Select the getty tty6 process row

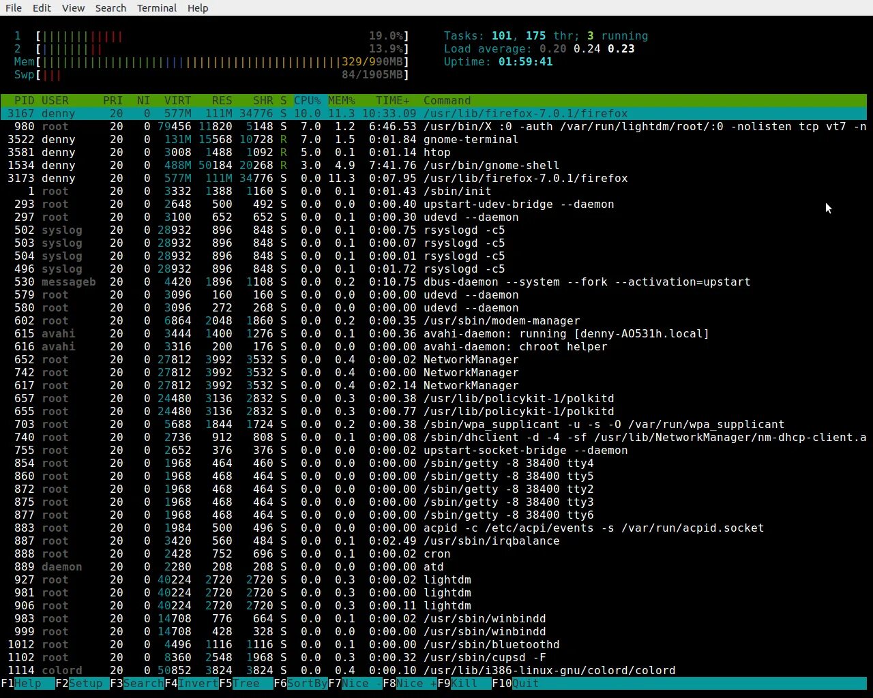[434, 515]
